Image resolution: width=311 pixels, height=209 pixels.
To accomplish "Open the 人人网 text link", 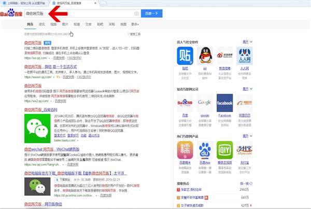I will pos(245,68).
